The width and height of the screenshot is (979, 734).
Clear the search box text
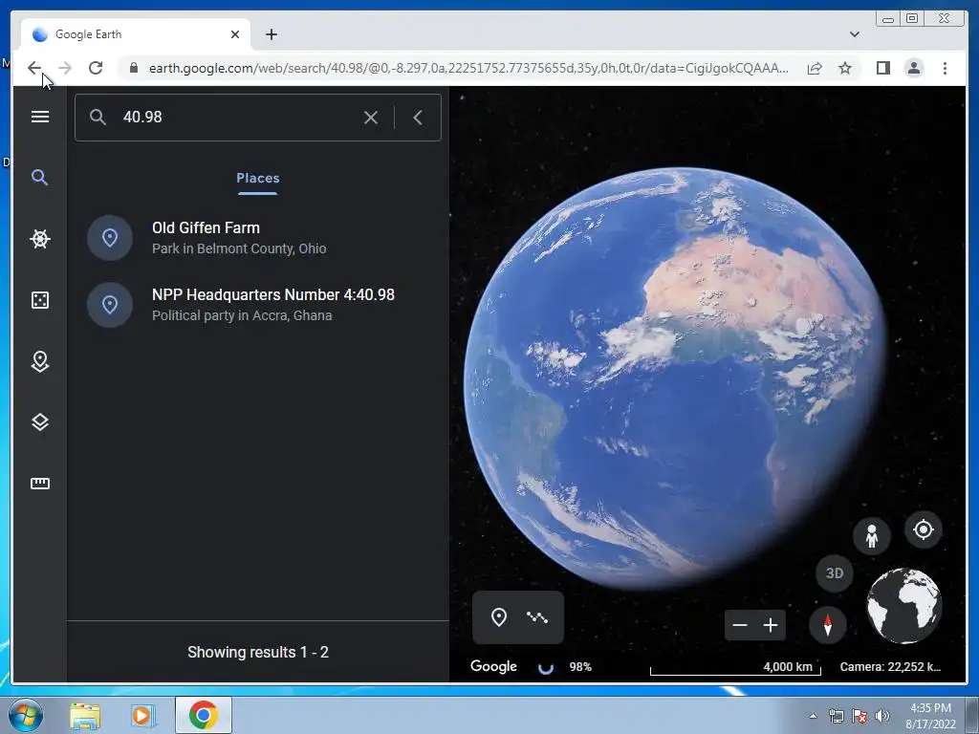coord(371,118)
